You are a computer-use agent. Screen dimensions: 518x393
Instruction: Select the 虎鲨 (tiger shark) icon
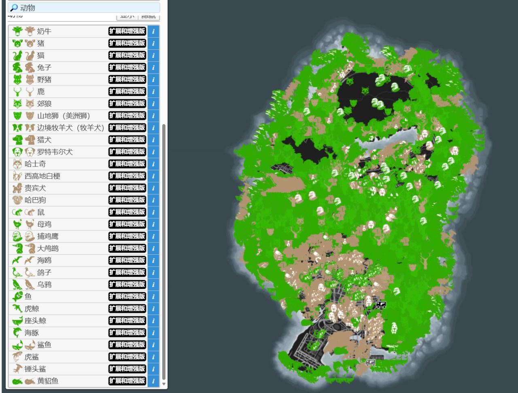[17, 357]
